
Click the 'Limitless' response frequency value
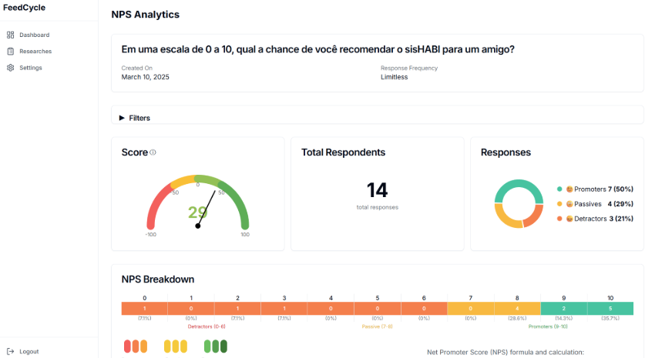pos(394,77)
